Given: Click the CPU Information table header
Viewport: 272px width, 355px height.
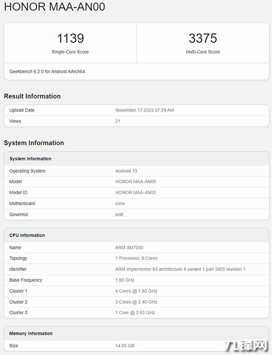Looking at the screenshot, I should pos(27,235).
